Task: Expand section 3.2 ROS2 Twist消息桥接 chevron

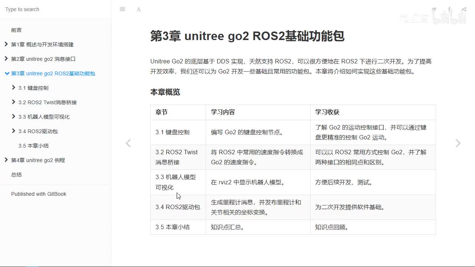Action: (x=14, y=102)
